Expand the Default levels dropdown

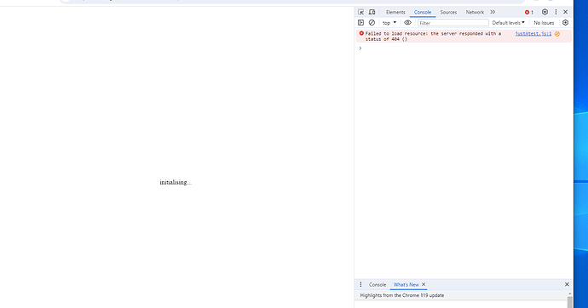508,23
